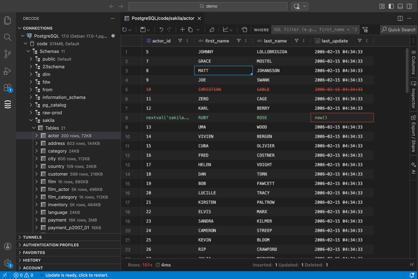Open the Columns side panel tab
Viewport: 418px width, 279px height.
413,62
